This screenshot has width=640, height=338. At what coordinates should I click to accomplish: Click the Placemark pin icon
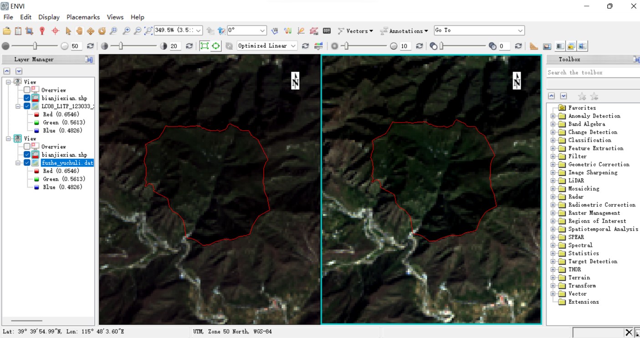point(42,31)
